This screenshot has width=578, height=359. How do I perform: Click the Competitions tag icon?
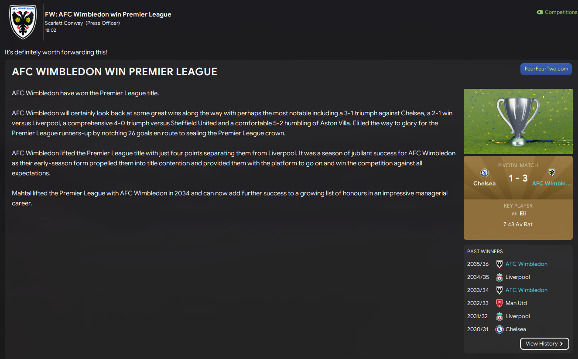click(540, 12)
